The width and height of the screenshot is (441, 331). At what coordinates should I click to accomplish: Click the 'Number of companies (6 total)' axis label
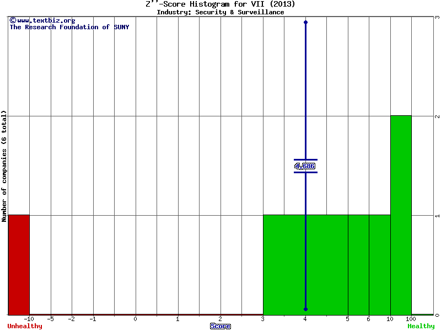[4, 166]
